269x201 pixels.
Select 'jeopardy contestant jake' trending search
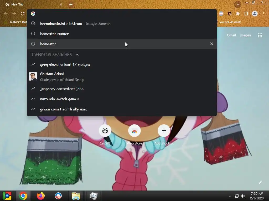pos(122,89)
